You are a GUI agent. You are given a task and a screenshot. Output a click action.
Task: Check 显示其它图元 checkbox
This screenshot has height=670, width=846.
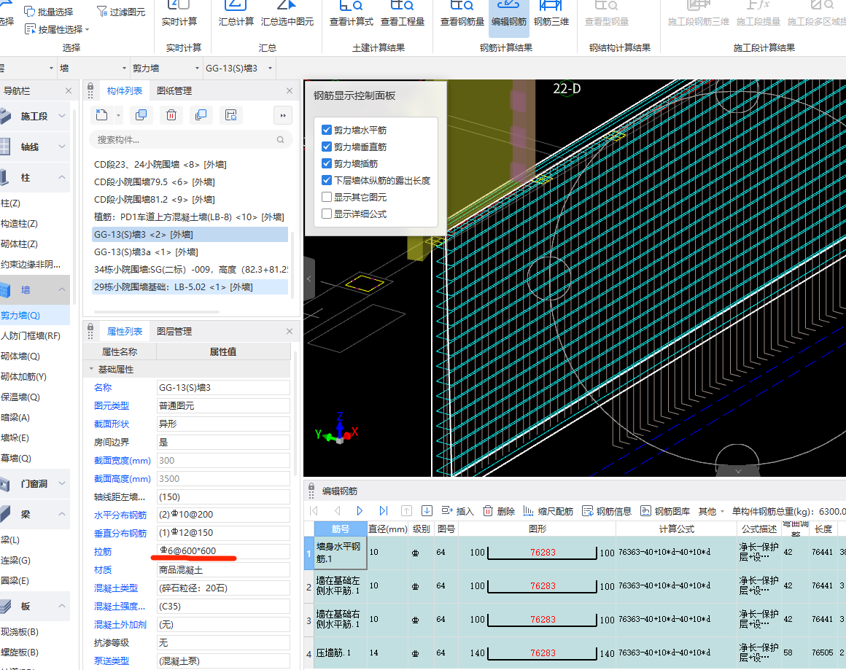click(x=327, y=197)
